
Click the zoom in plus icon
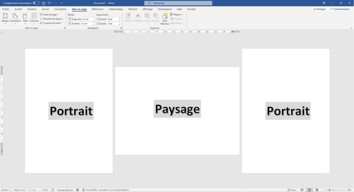344,190
